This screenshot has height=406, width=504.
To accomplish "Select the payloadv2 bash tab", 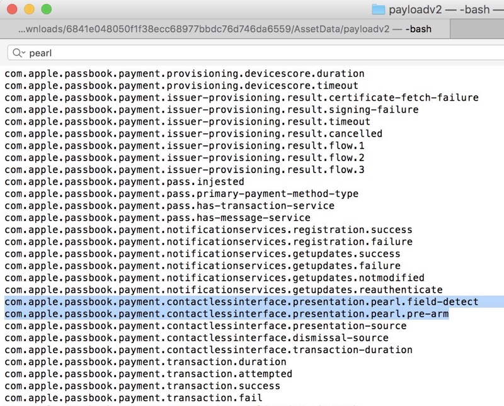I will 225,29.
